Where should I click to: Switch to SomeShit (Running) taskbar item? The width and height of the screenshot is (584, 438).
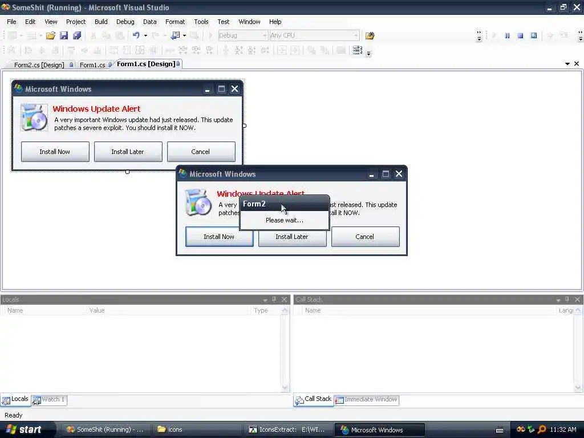click(105, 429)
